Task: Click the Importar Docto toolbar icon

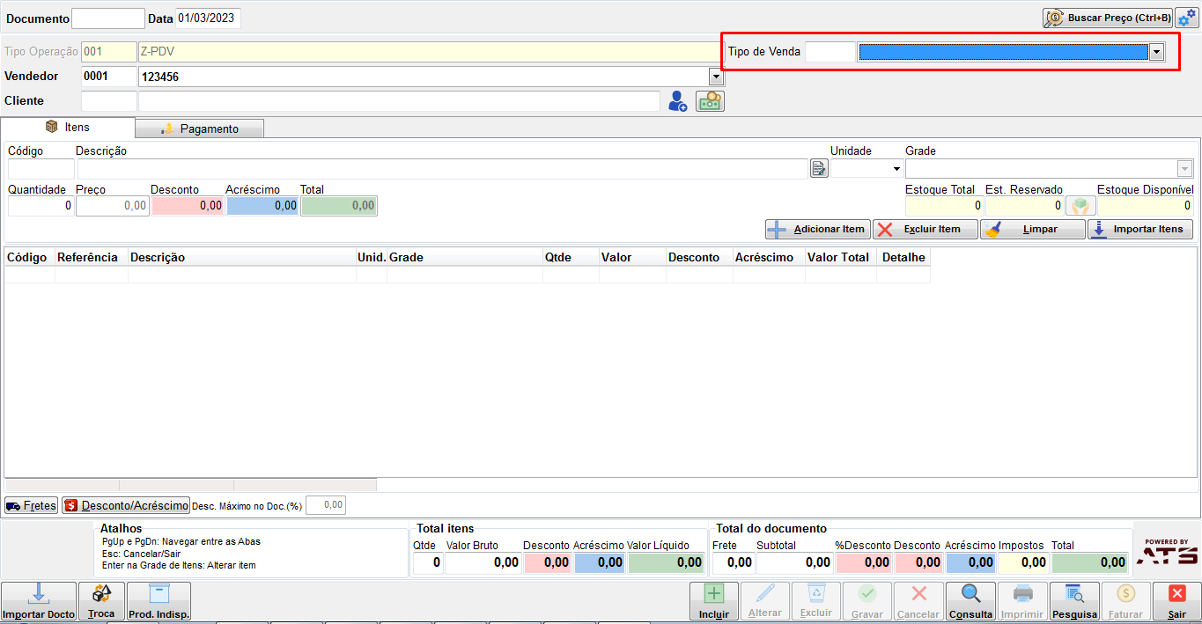Action: [x=38, y=601]
